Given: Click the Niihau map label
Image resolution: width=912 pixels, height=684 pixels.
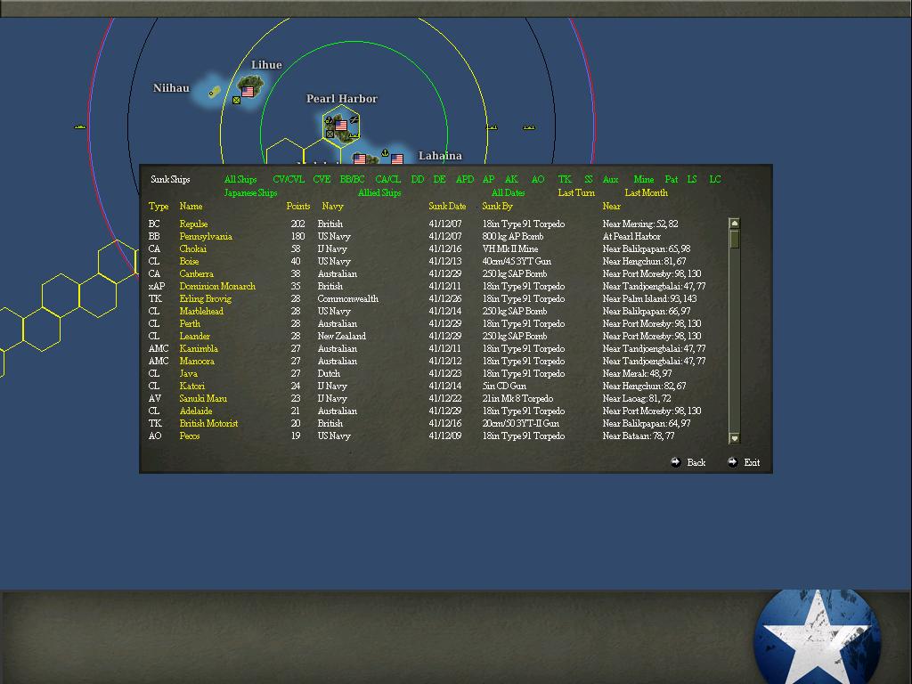Looking at the screenshot, I should coord(171,88).
